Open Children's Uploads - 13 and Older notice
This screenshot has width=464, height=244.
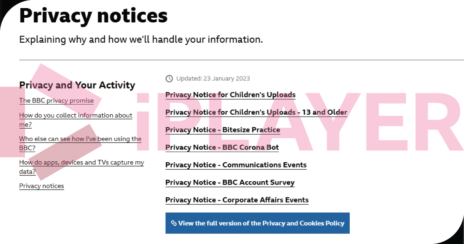[x=256, y=113]
